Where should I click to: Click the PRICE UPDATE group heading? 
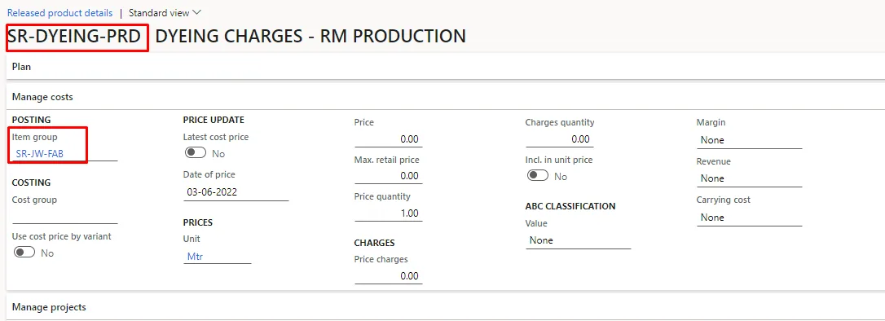pyautogui.click(x=214, y=120)
